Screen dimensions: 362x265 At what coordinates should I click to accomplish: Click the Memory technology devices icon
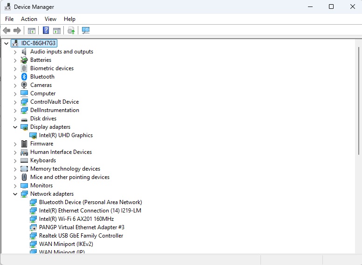[24, 169]
